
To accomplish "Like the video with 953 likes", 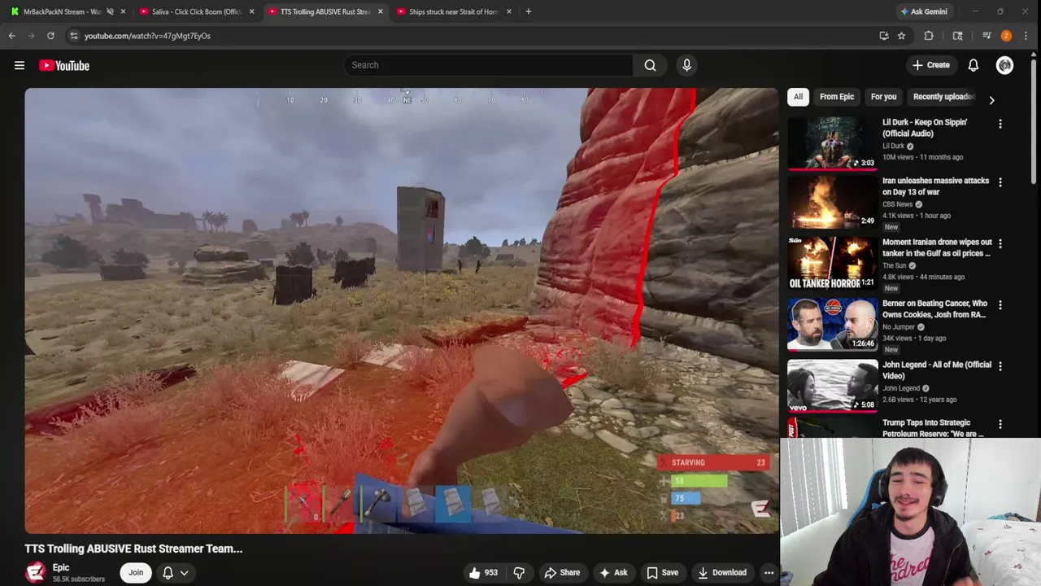I will pyautogui.click(x=483, y=573).
